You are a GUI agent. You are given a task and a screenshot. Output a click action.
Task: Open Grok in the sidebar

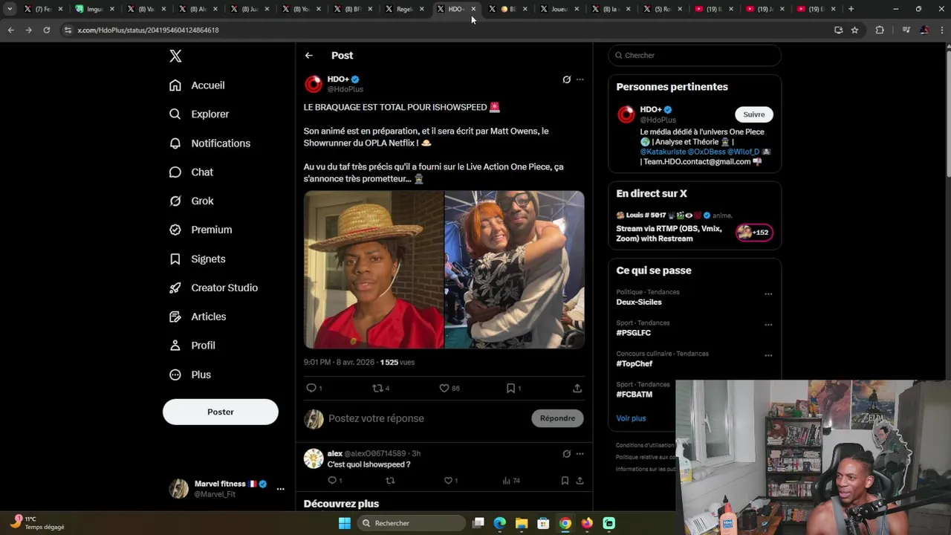192,201
